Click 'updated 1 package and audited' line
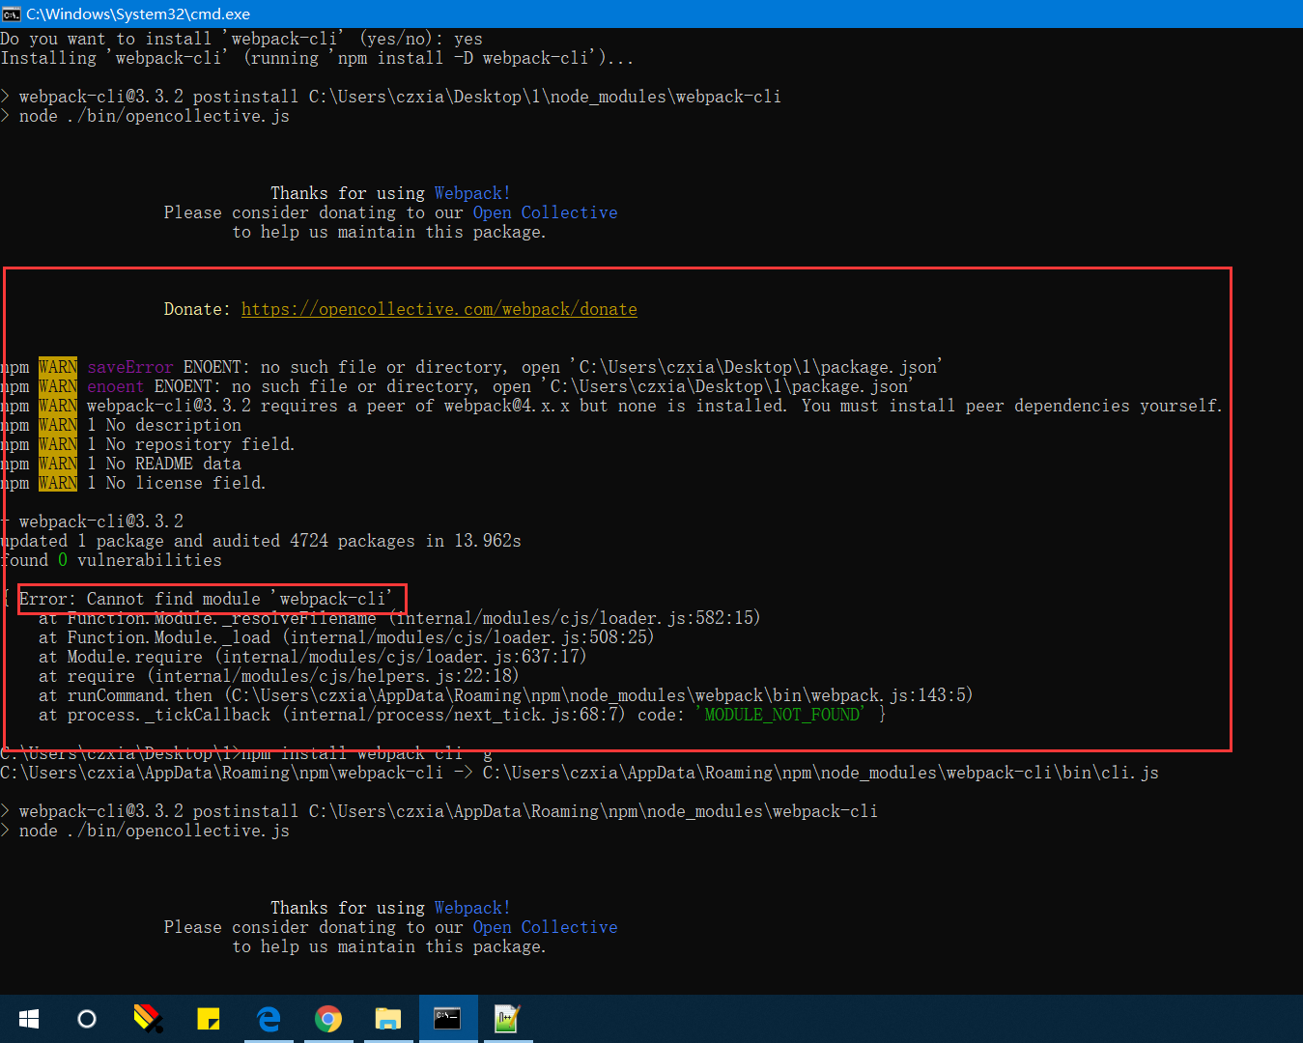The height and width of the screenshot is (1043, 1303). [261, 541]
